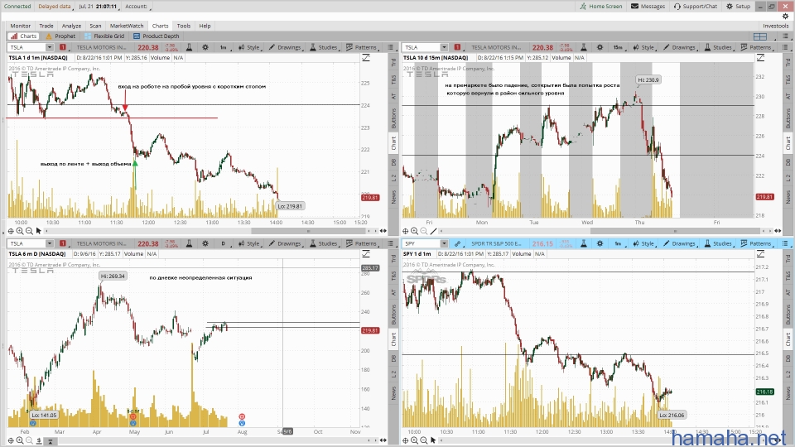The image size is (795, 447).
Task: Open Drawings dropdown in TSLA 15m chart
Action: click(x=680, y=47)
